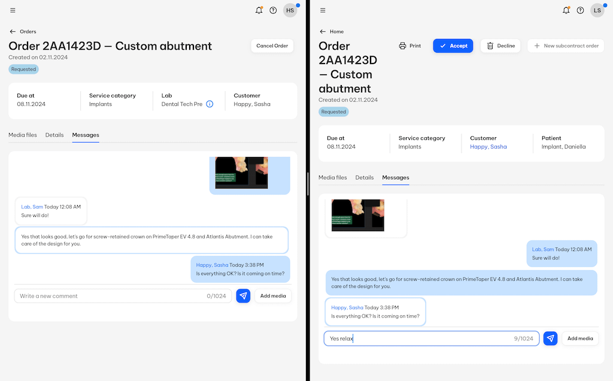
Task: Show Dental Tech Pre lab info icon
Action: pyautogui.click(x=210, y=104)
